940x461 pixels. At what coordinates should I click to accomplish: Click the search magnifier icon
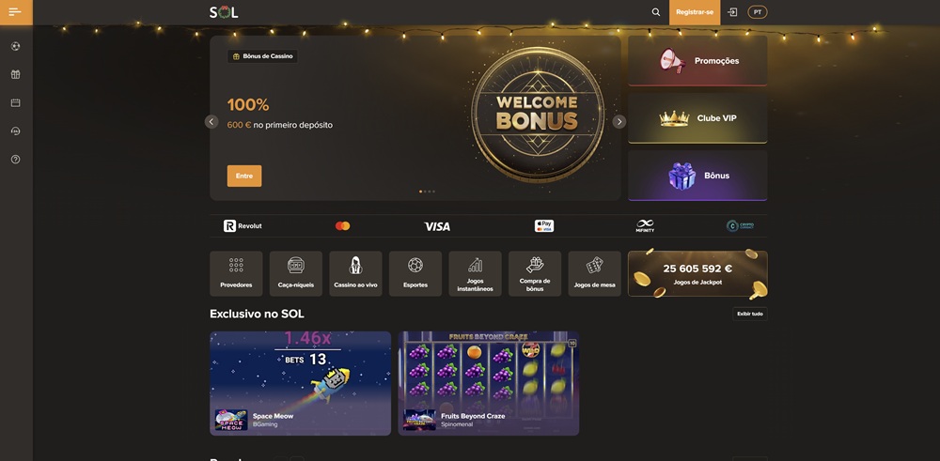tap(656, 12)
